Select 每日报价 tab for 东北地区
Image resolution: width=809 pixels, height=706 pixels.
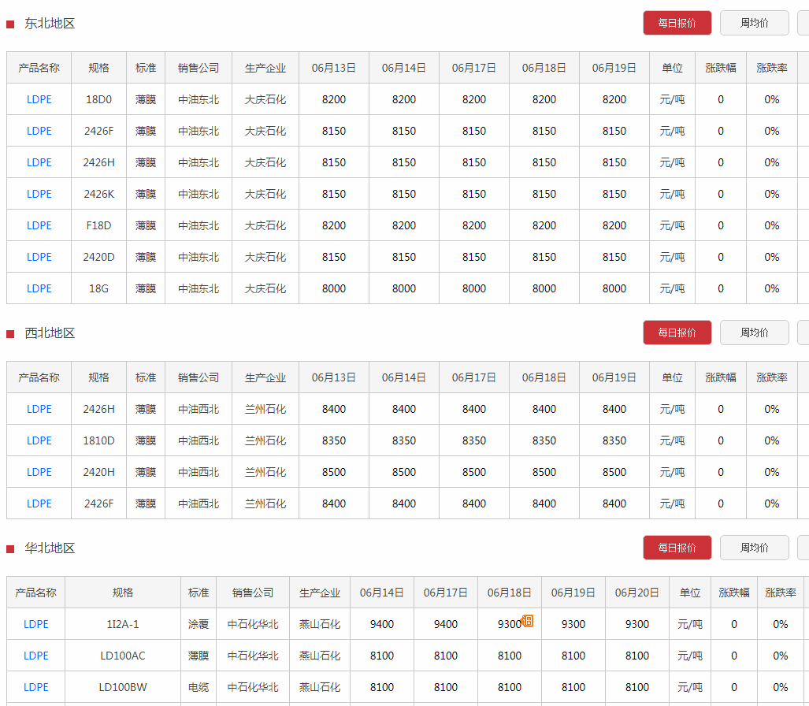coord(677,23)
